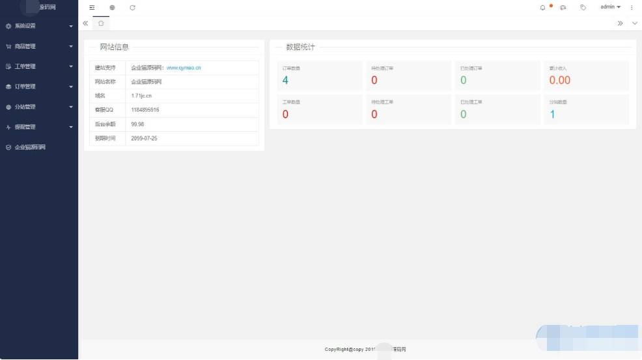Expand the 分站管理 sidebar menu
This screenshot has height=360, width=642.
click(39, 107)
